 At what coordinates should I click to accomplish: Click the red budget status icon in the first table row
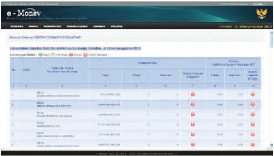click(193, 94)
